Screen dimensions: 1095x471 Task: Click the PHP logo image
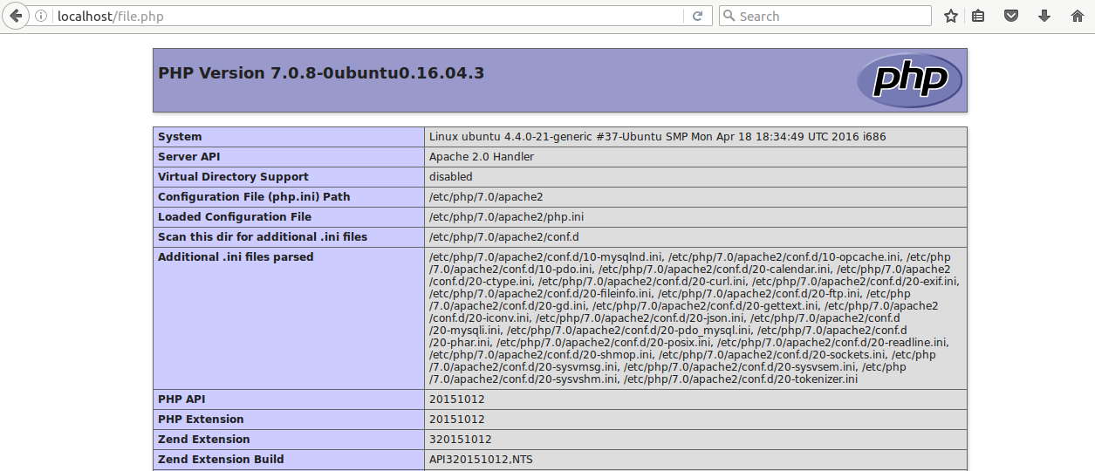coord(909,80)
